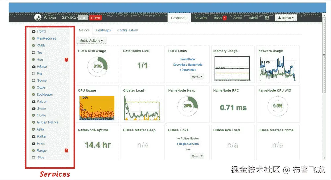
Task: Click the HBase Master Heap n/a value
Action: click(143, 145)
